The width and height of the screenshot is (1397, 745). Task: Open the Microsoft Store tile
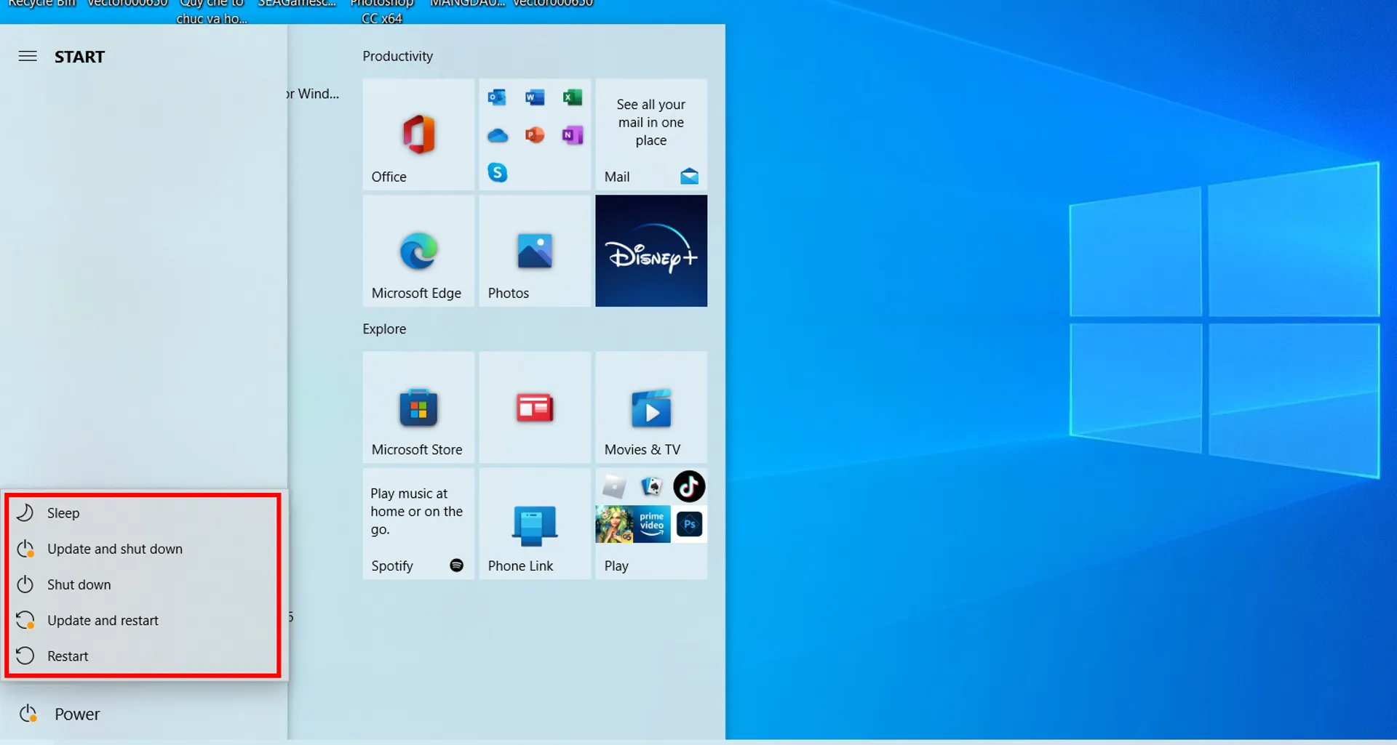pyautogui.click(x=418, y=408)
